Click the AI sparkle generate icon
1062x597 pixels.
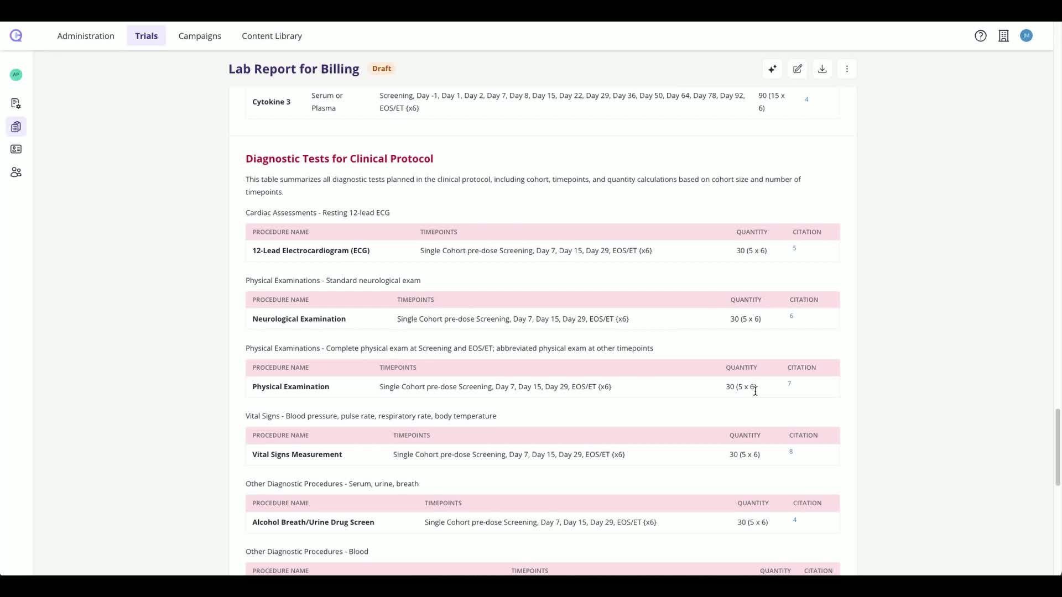click(772, 69)
